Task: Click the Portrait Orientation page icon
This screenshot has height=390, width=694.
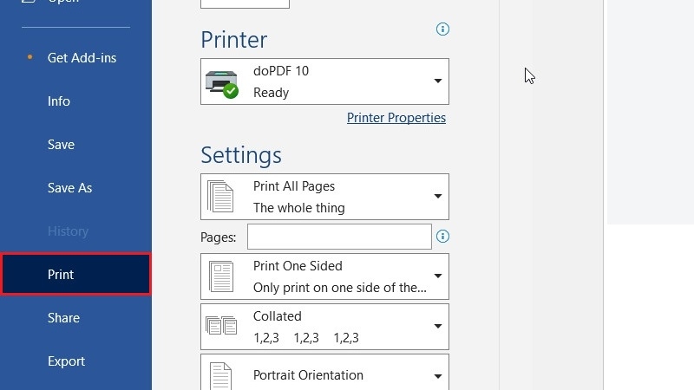Action: pyautogui.click(x=220, y=376)
